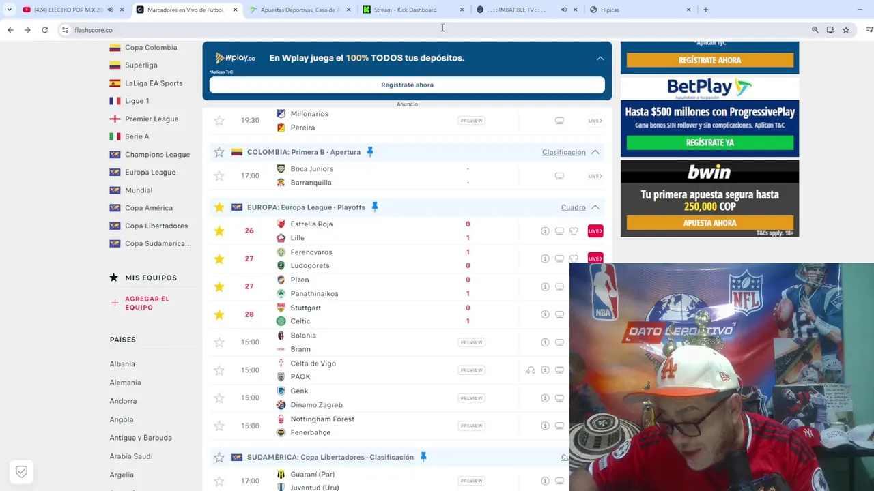The image size is (874, 491).
Task: Unfavorite the Estrella Roja vs Lille star
Action: pyautogui.click(x=219, y=231)
